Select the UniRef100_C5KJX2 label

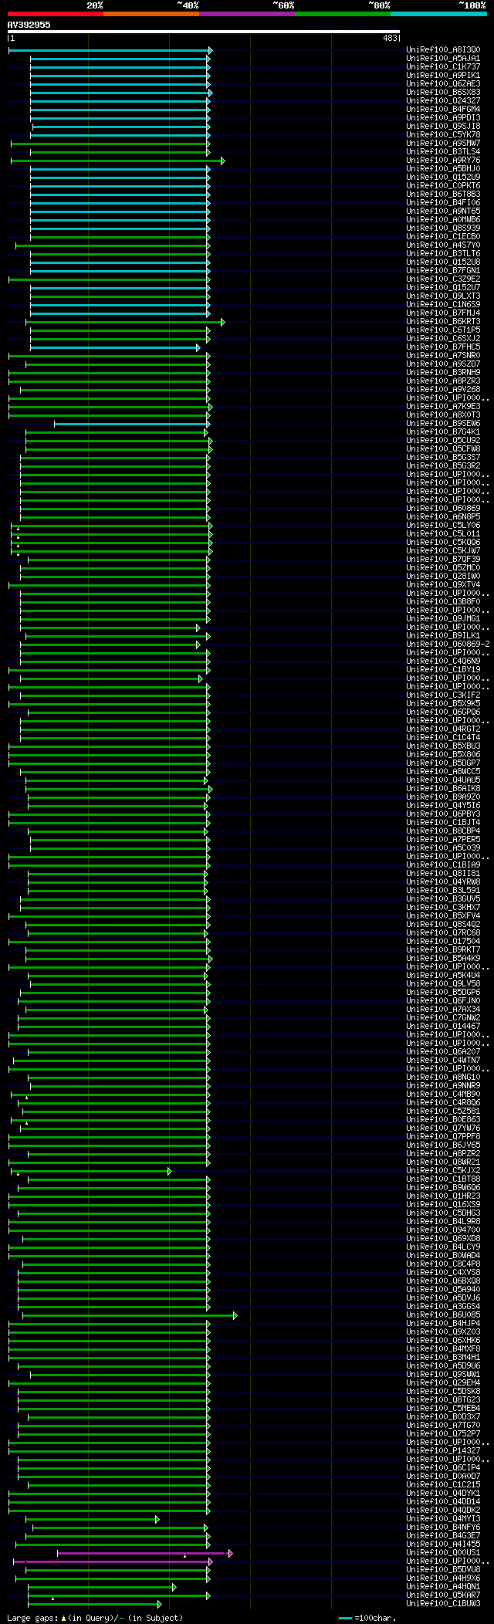coord(443,1171)
